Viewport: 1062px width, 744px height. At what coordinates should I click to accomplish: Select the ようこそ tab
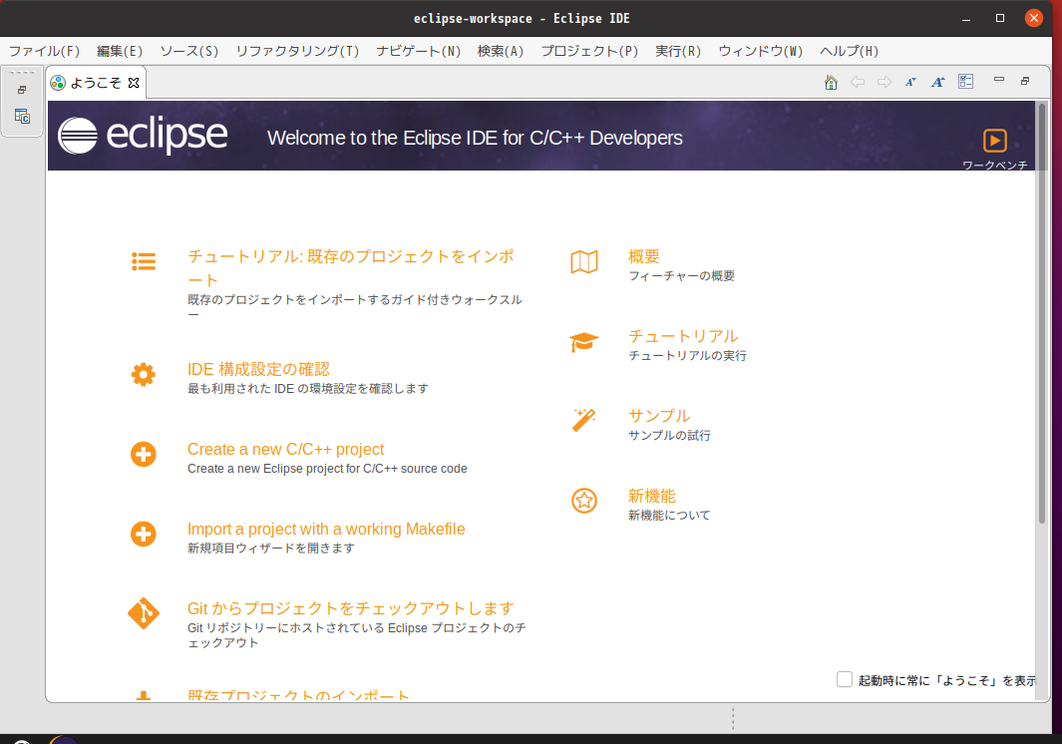(x=95, y=83)
